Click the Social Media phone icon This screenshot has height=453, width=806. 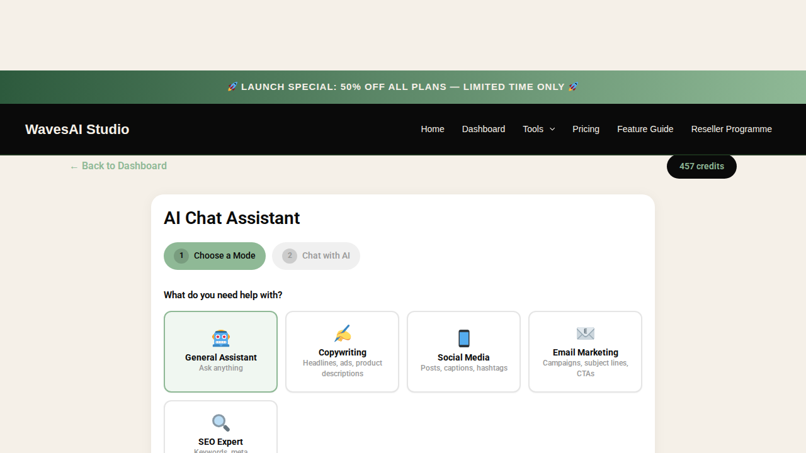coord(463,338)
